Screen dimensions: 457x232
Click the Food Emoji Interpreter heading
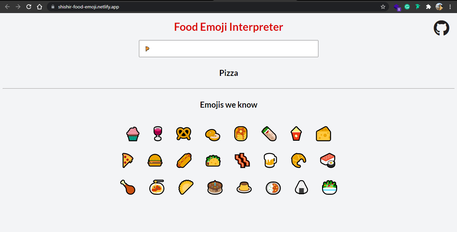[x=228, y=27]
